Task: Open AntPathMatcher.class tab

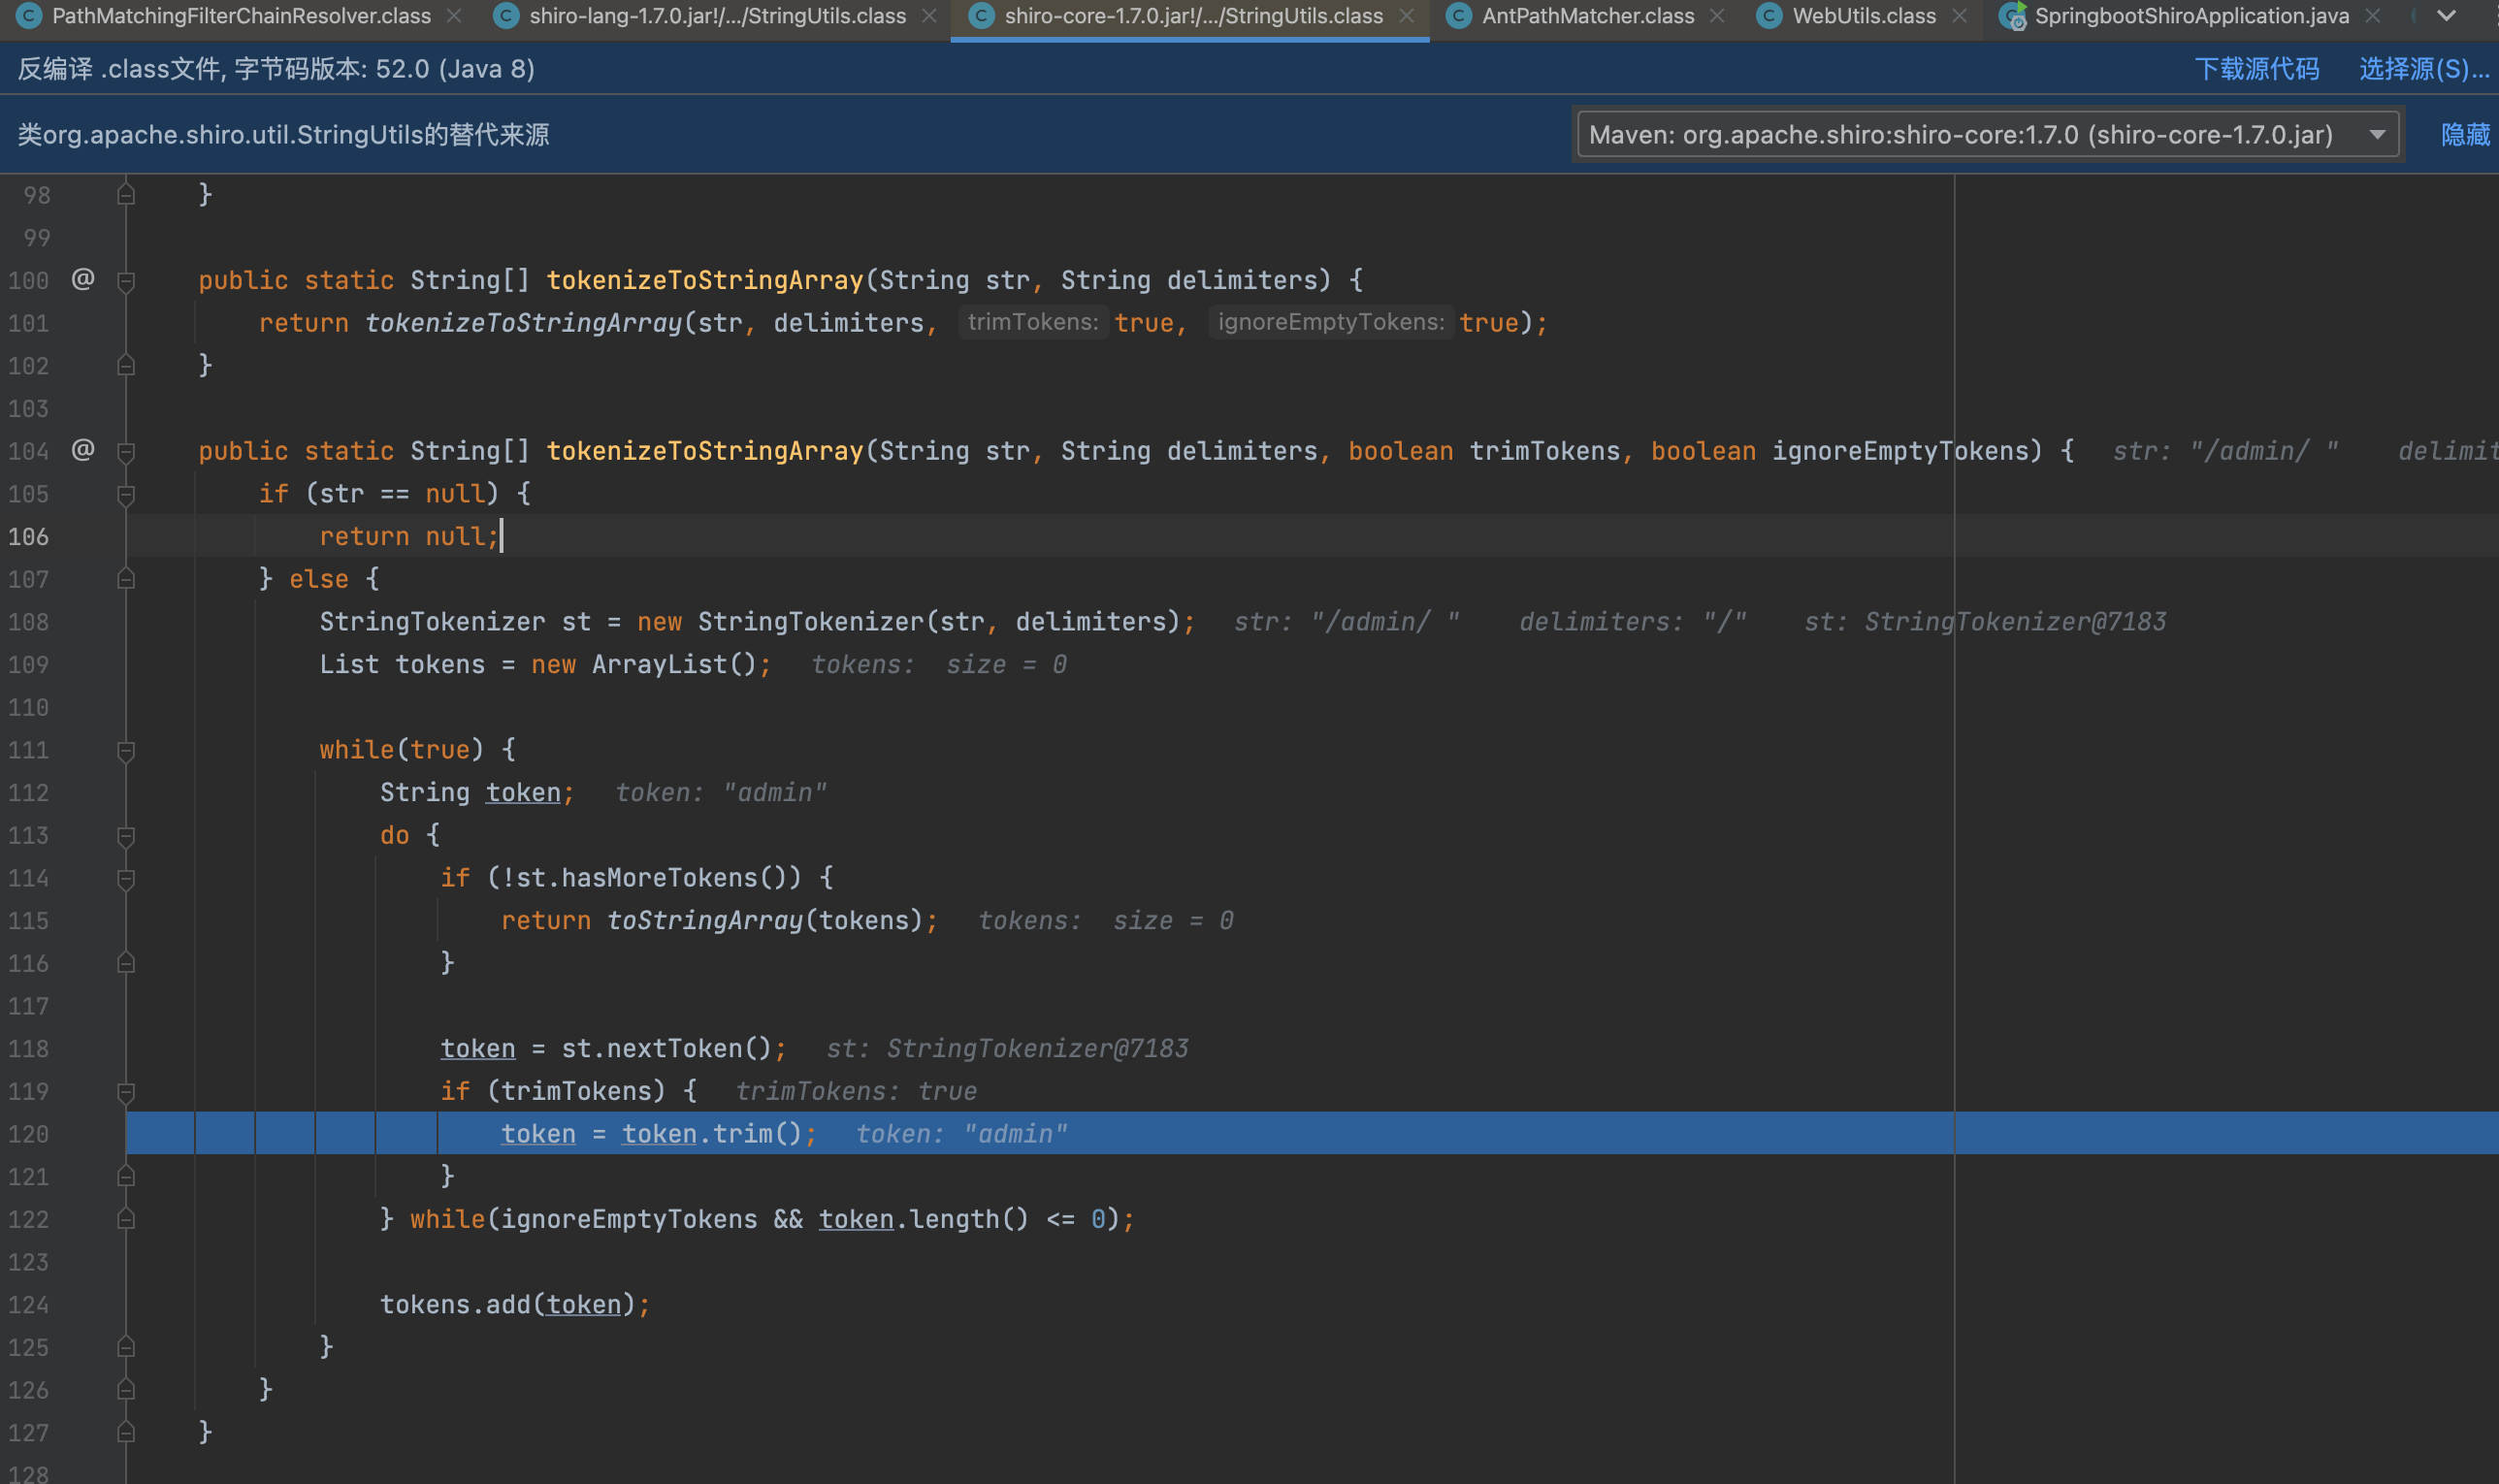Action: [1587, 16]
